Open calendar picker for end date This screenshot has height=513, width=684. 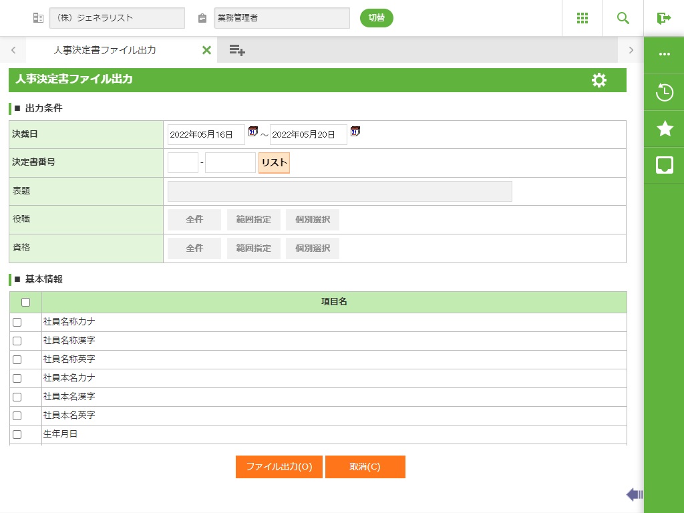[355, 132]
